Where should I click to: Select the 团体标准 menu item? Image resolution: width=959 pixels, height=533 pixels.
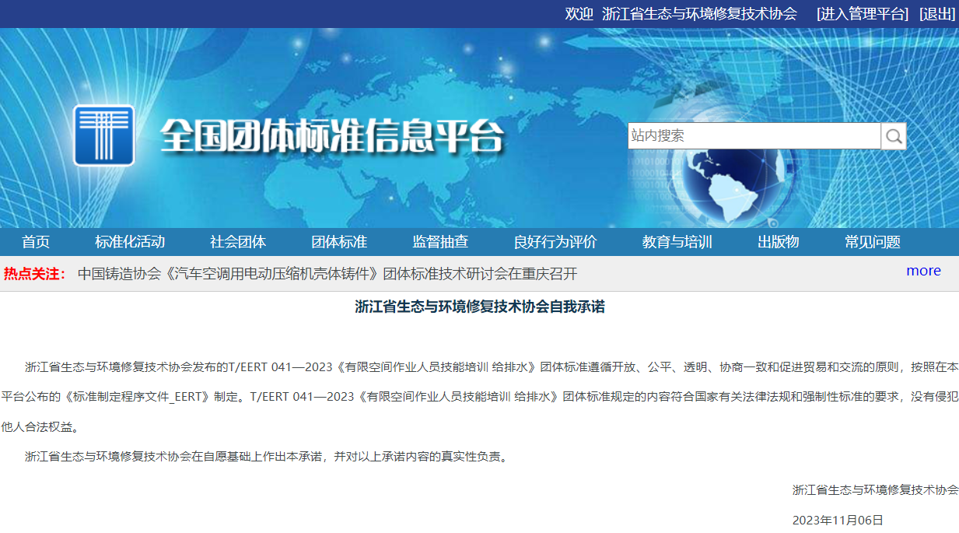(x=339, y=242)
